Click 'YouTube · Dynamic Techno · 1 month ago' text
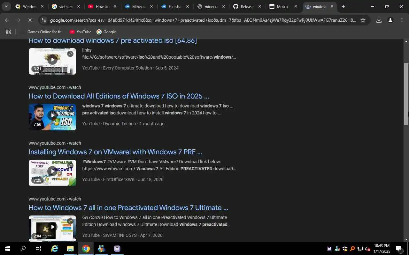The height and width of the screenshot is (255, 409). 123,124
